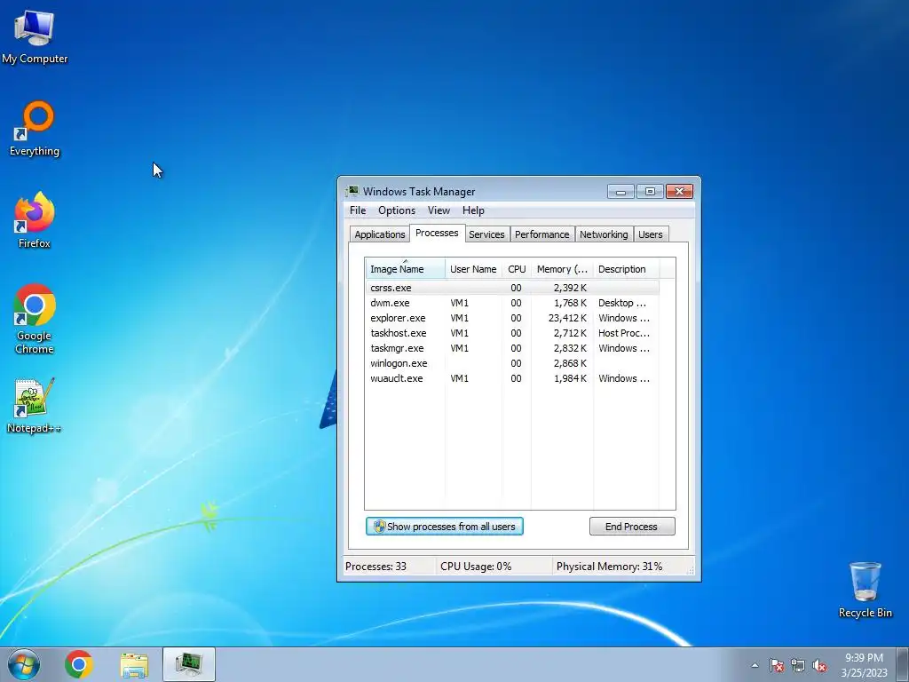Click the Task Manager taskbar button
This screenshot has width=909, height=682.
[x=189, y=664]
